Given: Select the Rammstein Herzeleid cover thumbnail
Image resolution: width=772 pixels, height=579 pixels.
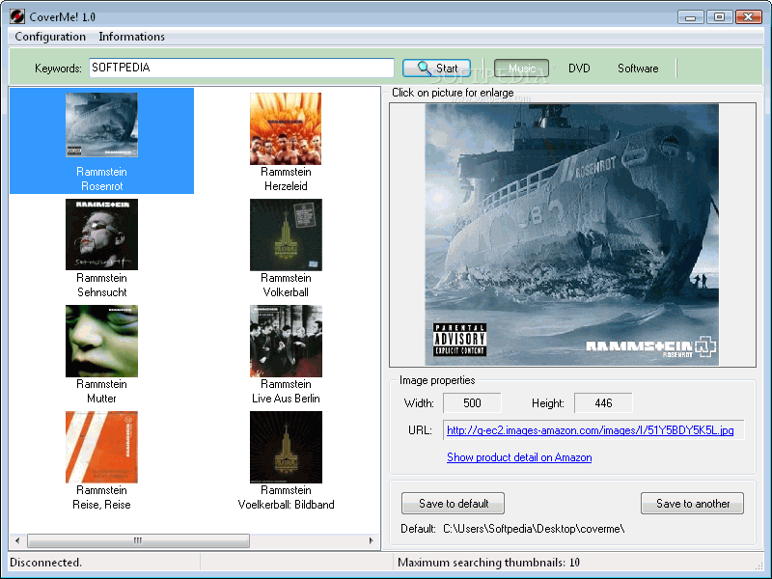Looking at the screenshot, I should click(x=286, y=128).
